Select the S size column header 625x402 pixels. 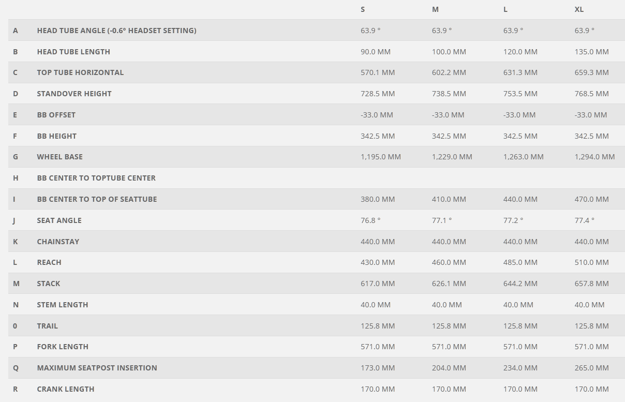click(x=363, y=9)
